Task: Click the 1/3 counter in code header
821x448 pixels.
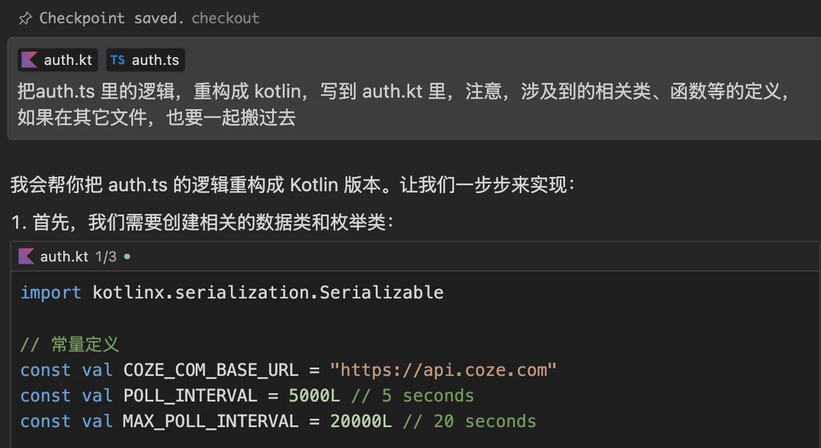Action: click(x=106, y=257)
